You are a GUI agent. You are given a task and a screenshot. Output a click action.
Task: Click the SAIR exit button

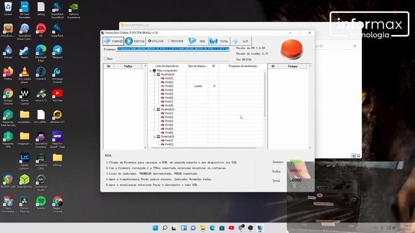241,41
